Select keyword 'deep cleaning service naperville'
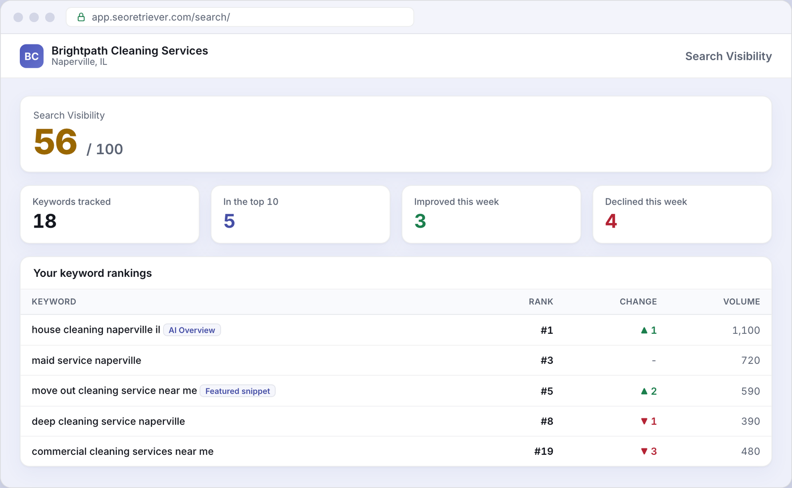792x488 pixels. (x=108, y=421)
